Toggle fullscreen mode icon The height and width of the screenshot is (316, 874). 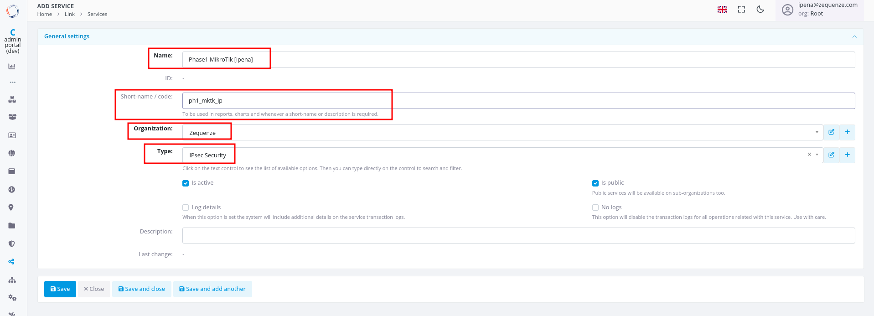tap(741, 10)
